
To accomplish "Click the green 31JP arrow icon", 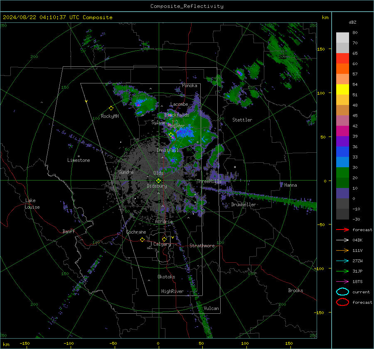I will [342, 271].
